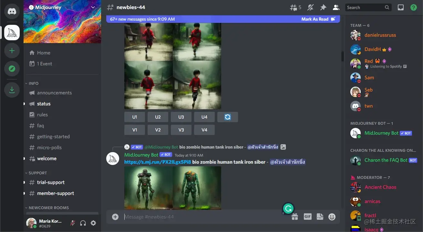Upscale the second image with U2
Viewport: 423px width, 232px height.
pyautogui.click(x=158, y=117)
